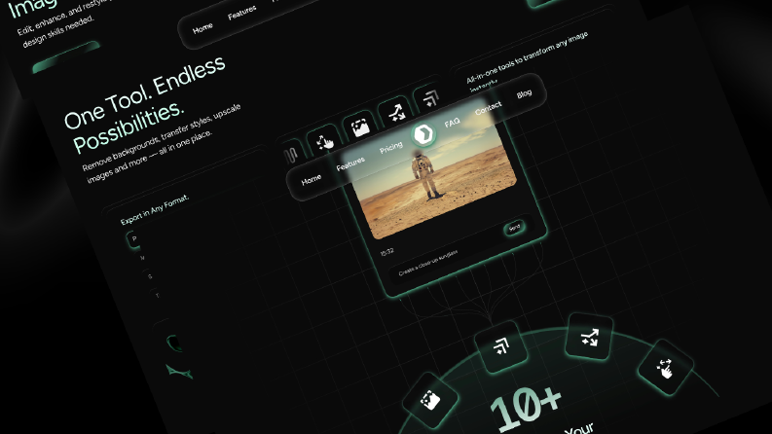Go to Pricing in the floating navbar
The image size is (772, 434).
click(391, 147)
